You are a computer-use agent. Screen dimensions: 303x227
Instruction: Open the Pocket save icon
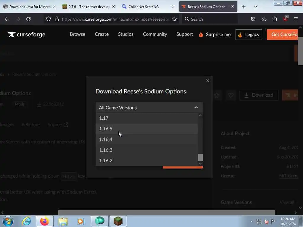coord(253,19)
